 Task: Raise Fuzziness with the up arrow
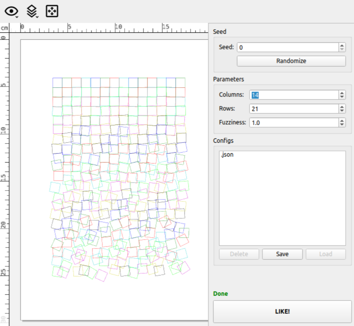coord(342,121)
